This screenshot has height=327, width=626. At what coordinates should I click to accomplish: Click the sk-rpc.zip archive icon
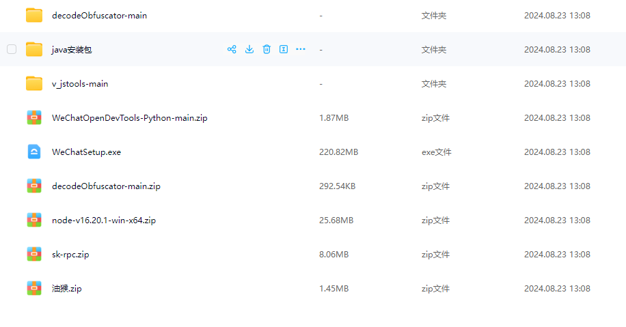click(34, 254)
